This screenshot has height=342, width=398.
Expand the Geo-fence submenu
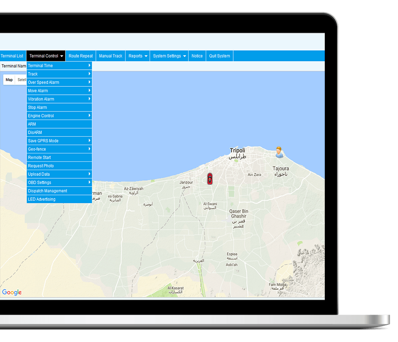coord(59,149)
